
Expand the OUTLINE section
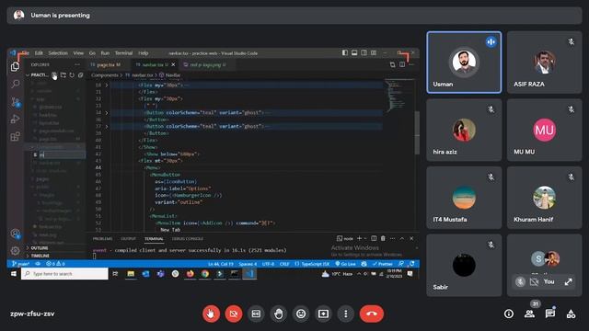point(39,248)
